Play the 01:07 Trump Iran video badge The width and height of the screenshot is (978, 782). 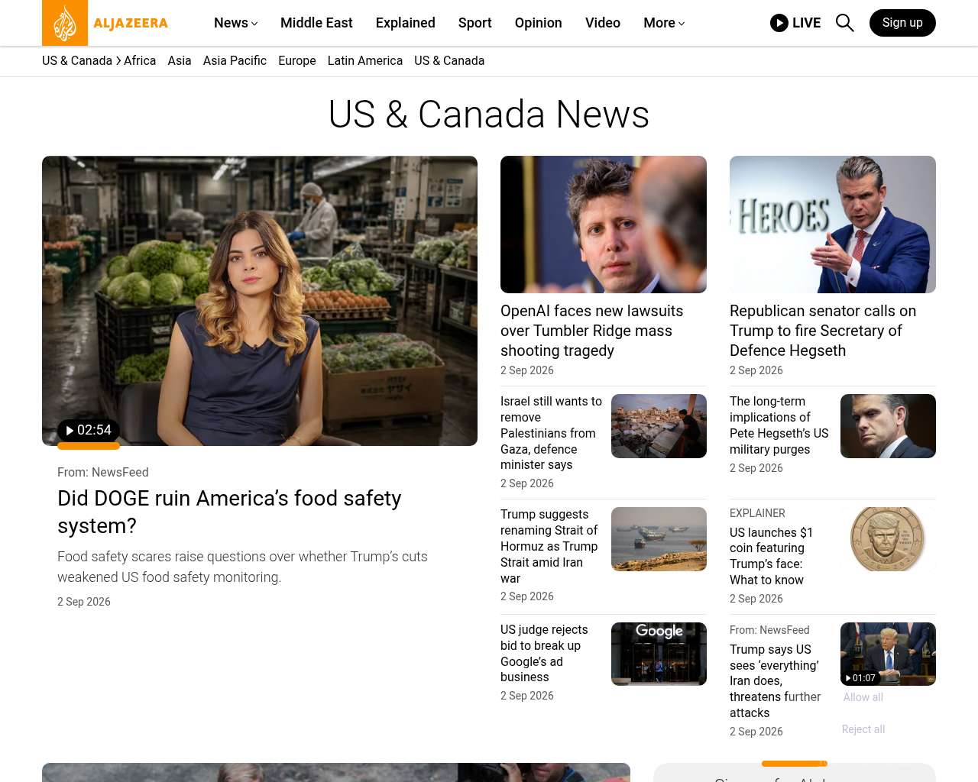(860, 677)
